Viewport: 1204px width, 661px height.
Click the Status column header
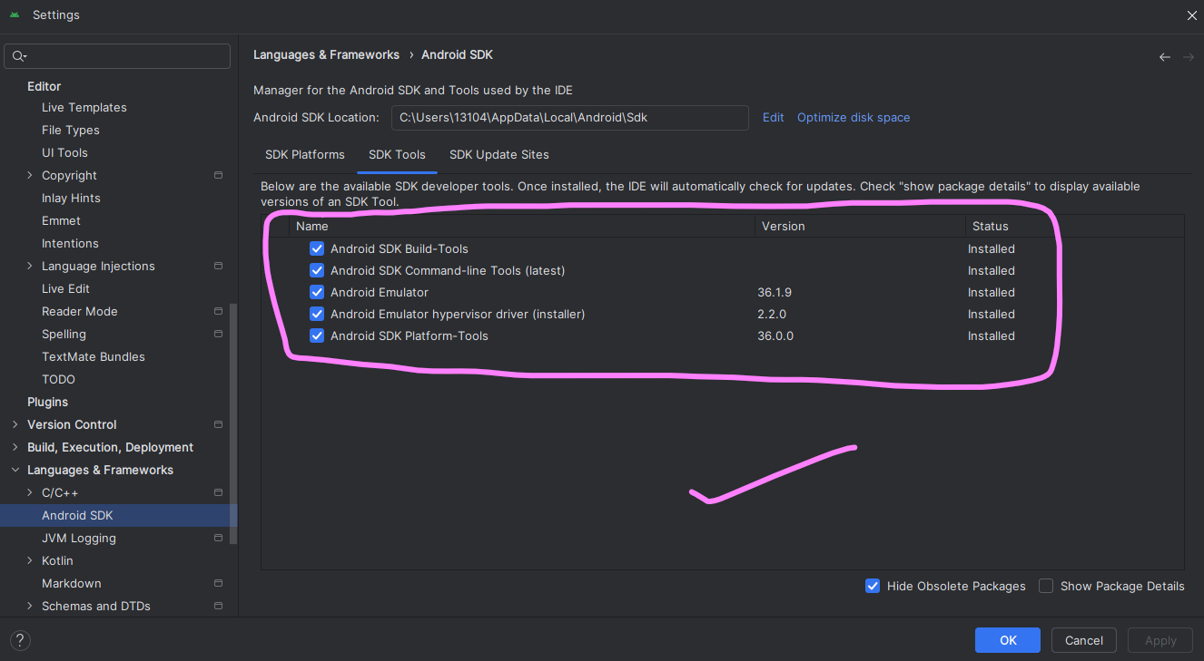tap(1074, 226)
